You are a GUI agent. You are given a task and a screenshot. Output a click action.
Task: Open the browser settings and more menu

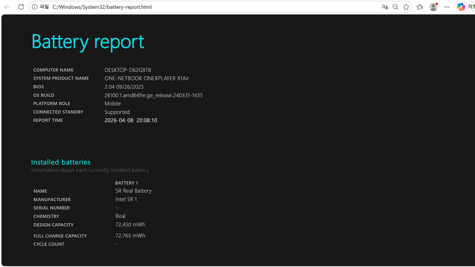click(x=447, y=7)
